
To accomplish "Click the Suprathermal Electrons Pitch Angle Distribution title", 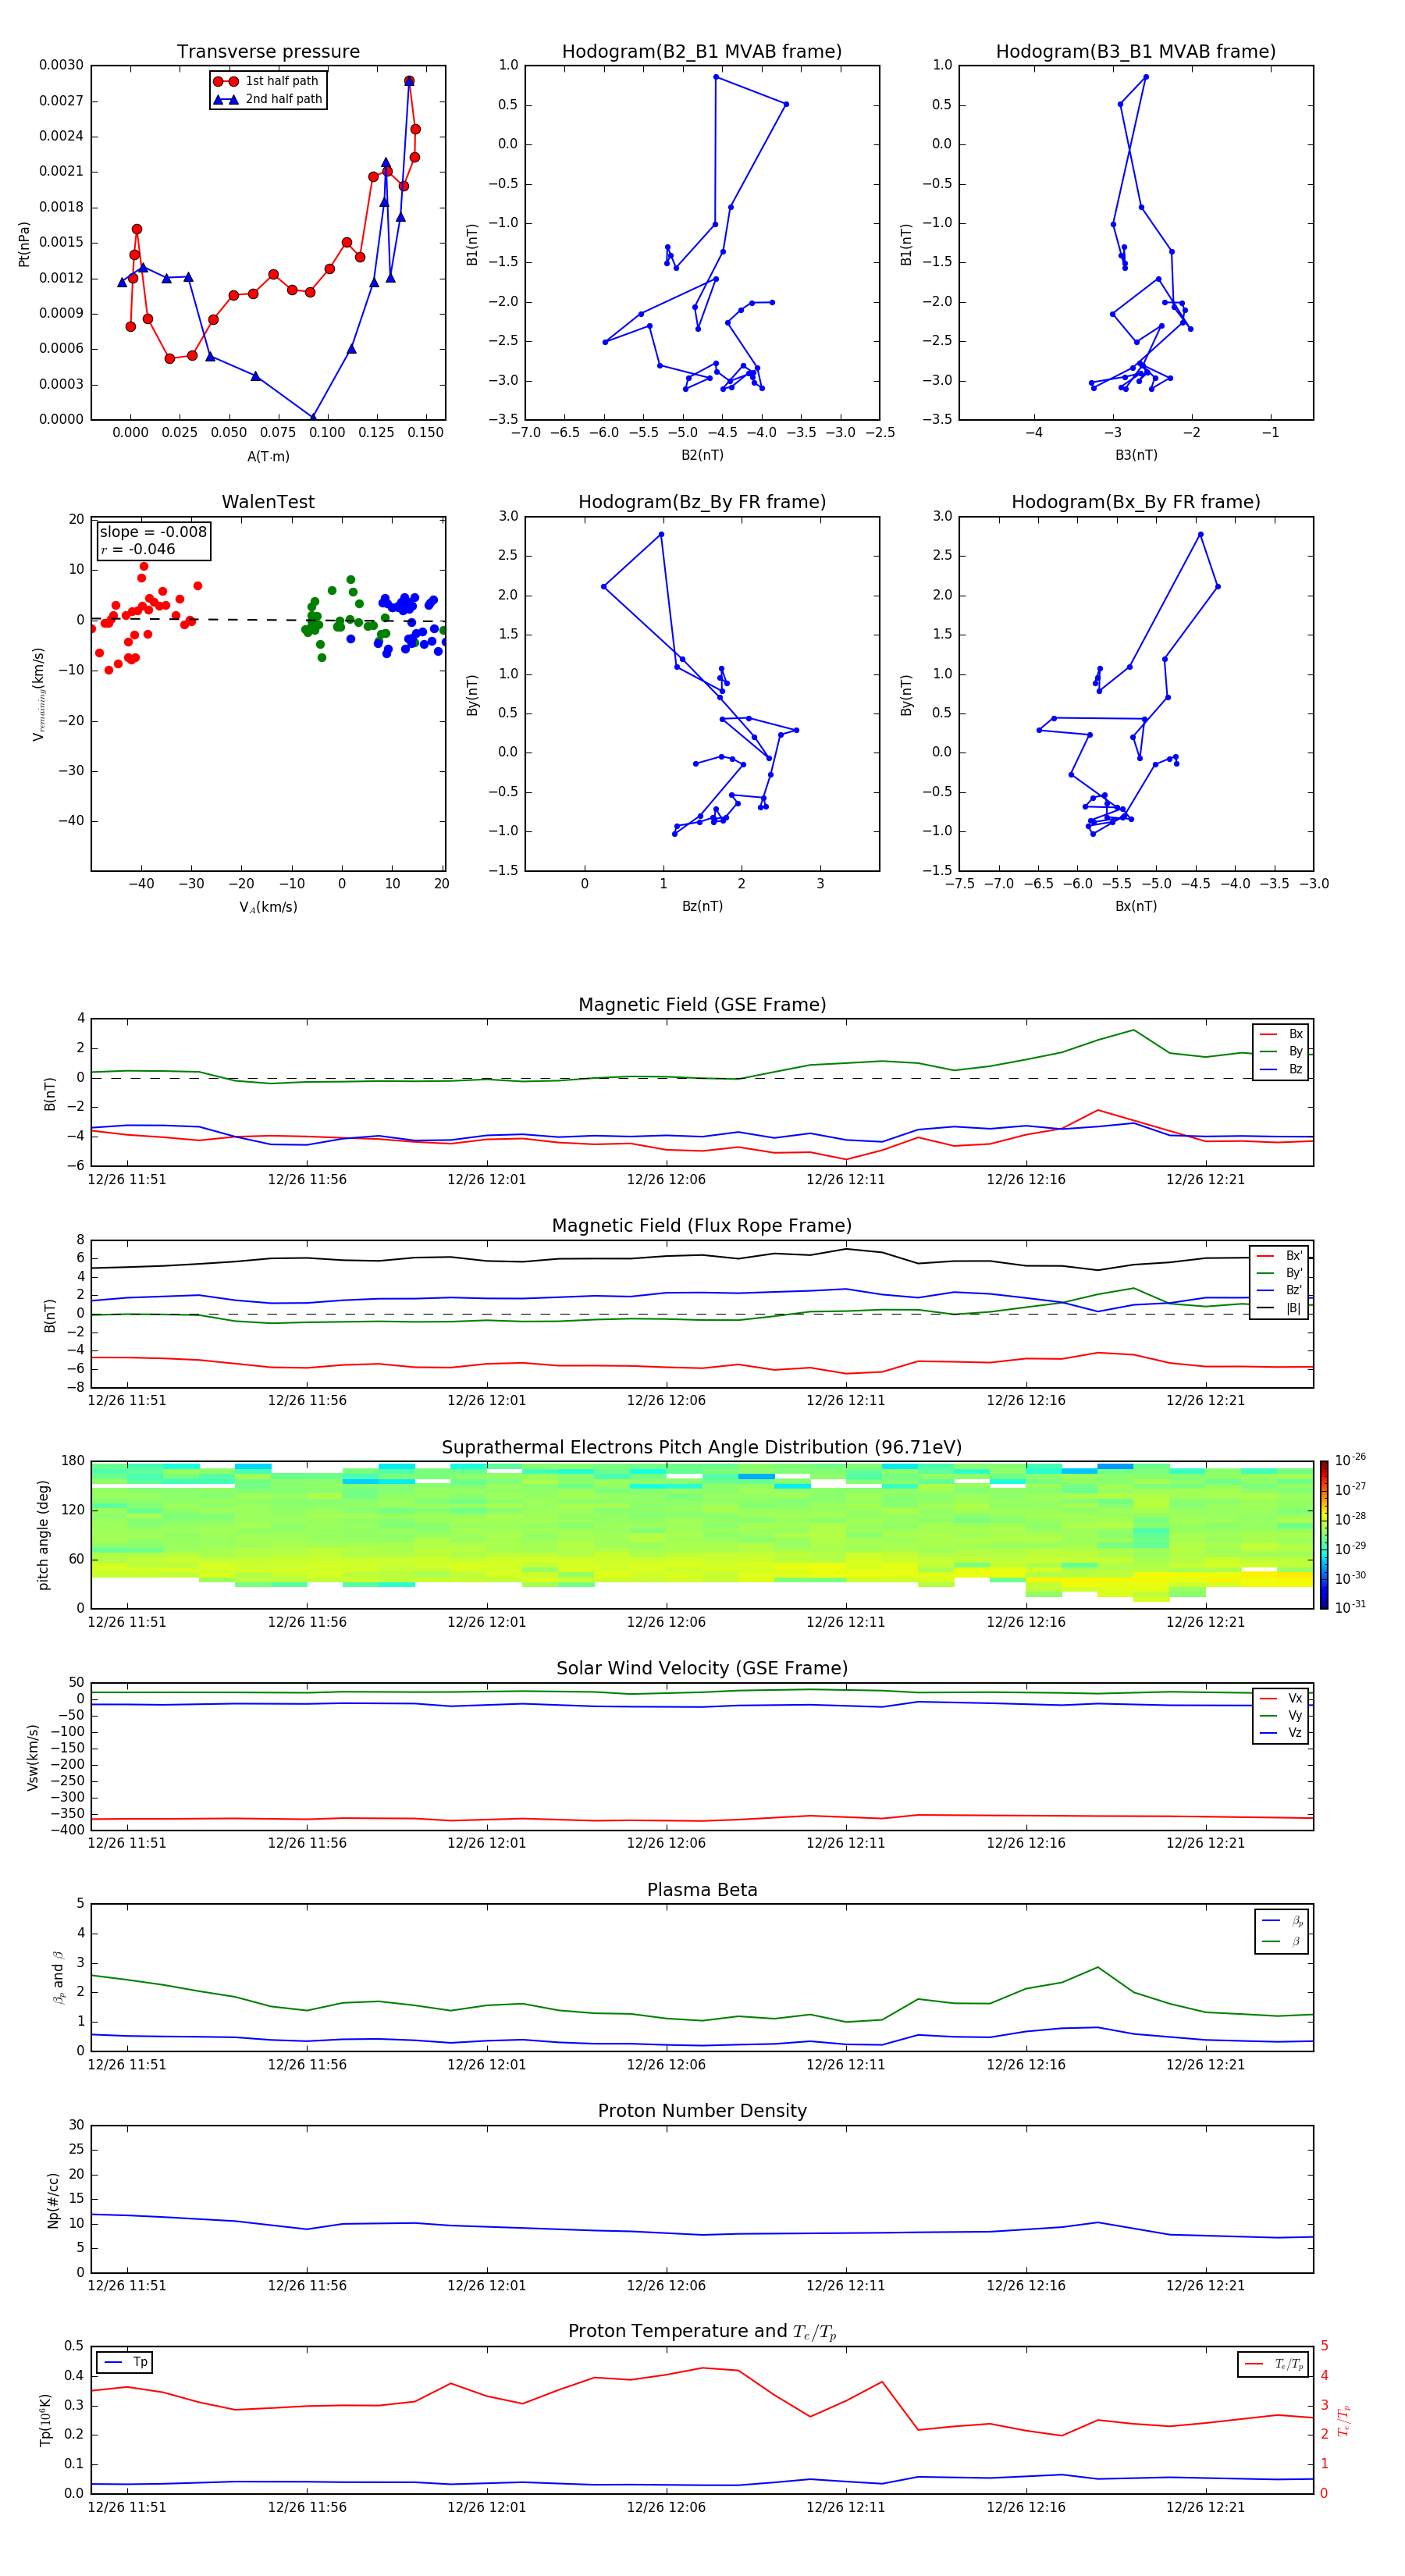I will [702, 1448].
